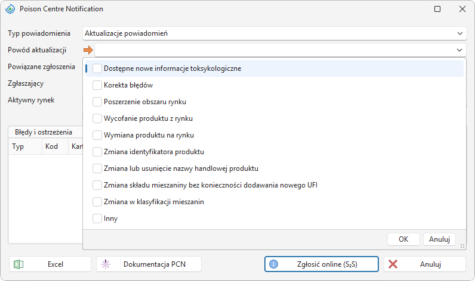Image resolution: width=475 pixels, height=281 pixels.
Task: Click the Aktualizacje powiadomień selected value
Action: pos(126,33)
